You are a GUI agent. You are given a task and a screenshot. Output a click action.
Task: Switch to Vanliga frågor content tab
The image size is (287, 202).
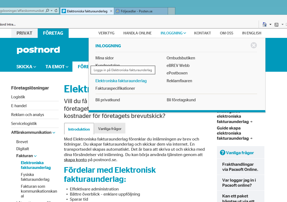[110, 129]
